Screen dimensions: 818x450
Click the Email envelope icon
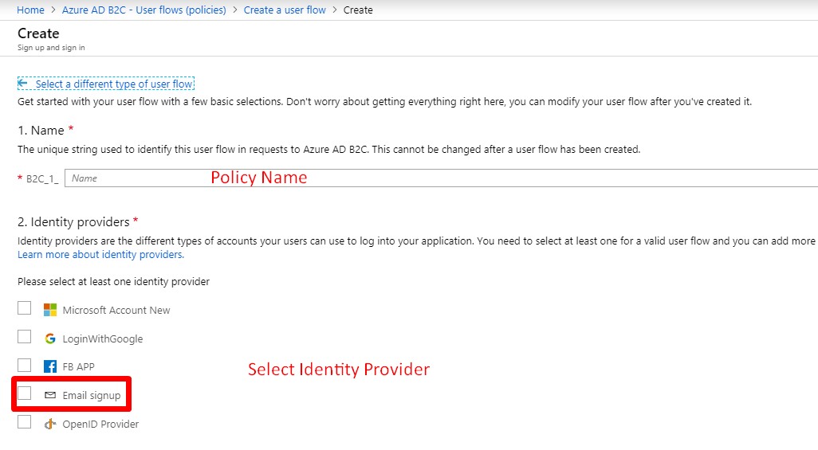[50, 395]
